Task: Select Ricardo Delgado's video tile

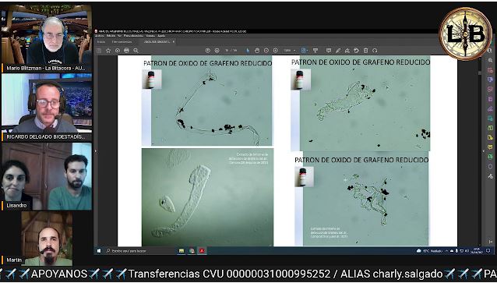Action: [47, 107]
